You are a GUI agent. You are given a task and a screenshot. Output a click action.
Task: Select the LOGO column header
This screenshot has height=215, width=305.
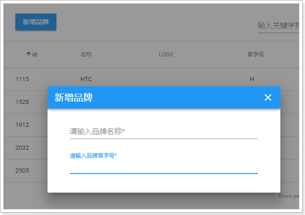point(166,55)
